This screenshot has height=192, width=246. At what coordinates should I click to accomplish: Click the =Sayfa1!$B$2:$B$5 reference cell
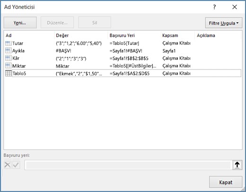click(129, 58)
